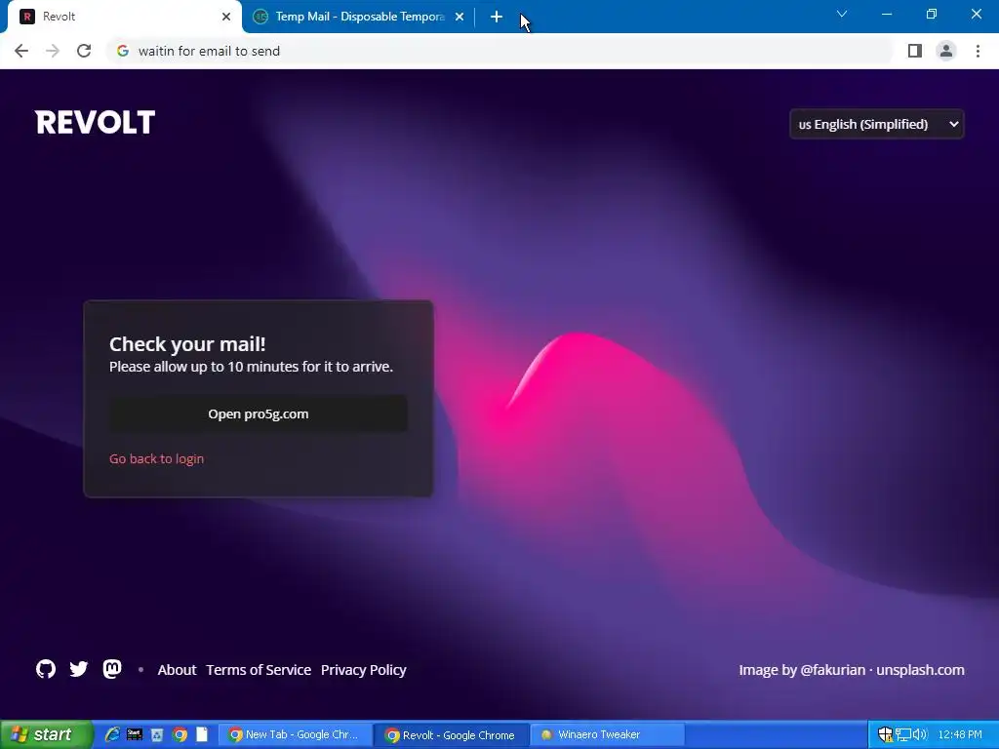This screenshot has width=999, height=749.
Task: Open the About link
Action: (178, 670)
